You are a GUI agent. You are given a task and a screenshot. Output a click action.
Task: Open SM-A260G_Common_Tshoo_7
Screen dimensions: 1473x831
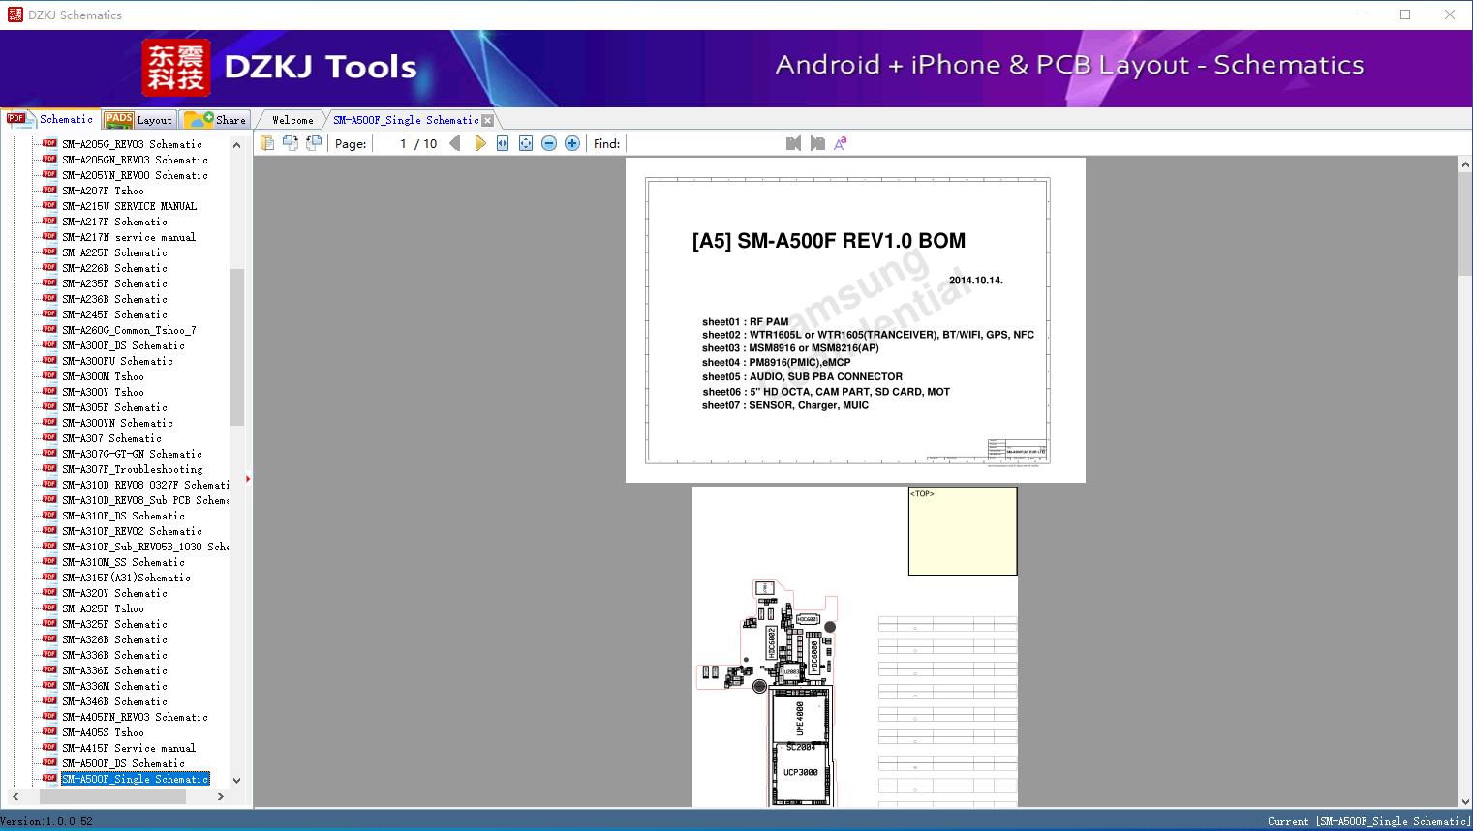[129, 330]
